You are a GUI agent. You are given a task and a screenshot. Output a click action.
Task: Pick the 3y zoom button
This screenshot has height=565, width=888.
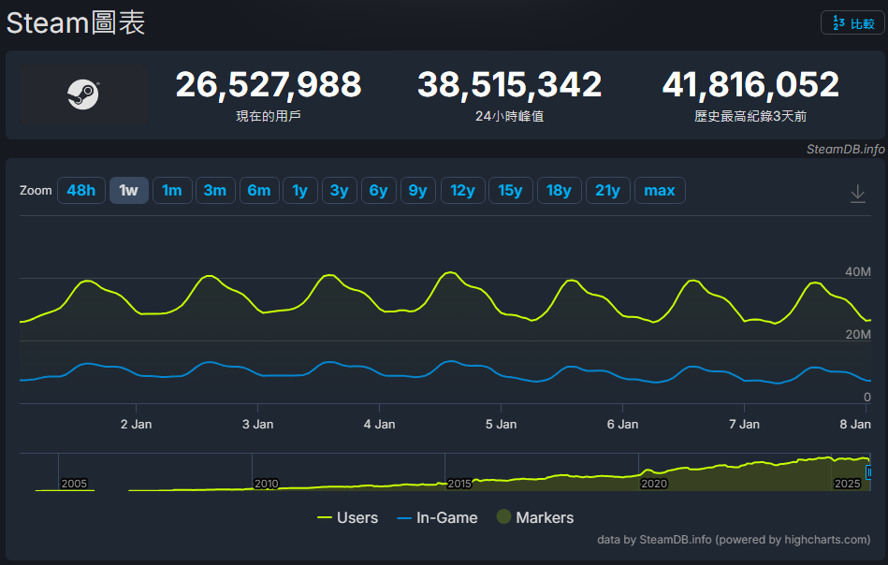click(x=339, y=191)
